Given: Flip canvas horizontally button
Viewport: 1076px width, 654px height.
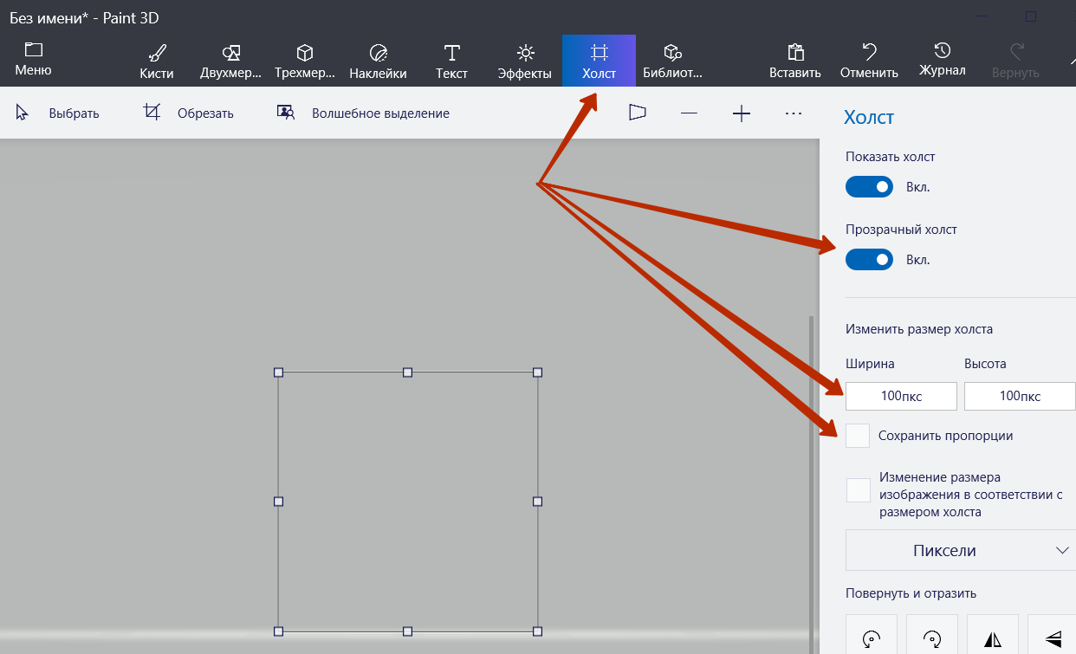Looking at the screenshot, I should coord(993,634).
